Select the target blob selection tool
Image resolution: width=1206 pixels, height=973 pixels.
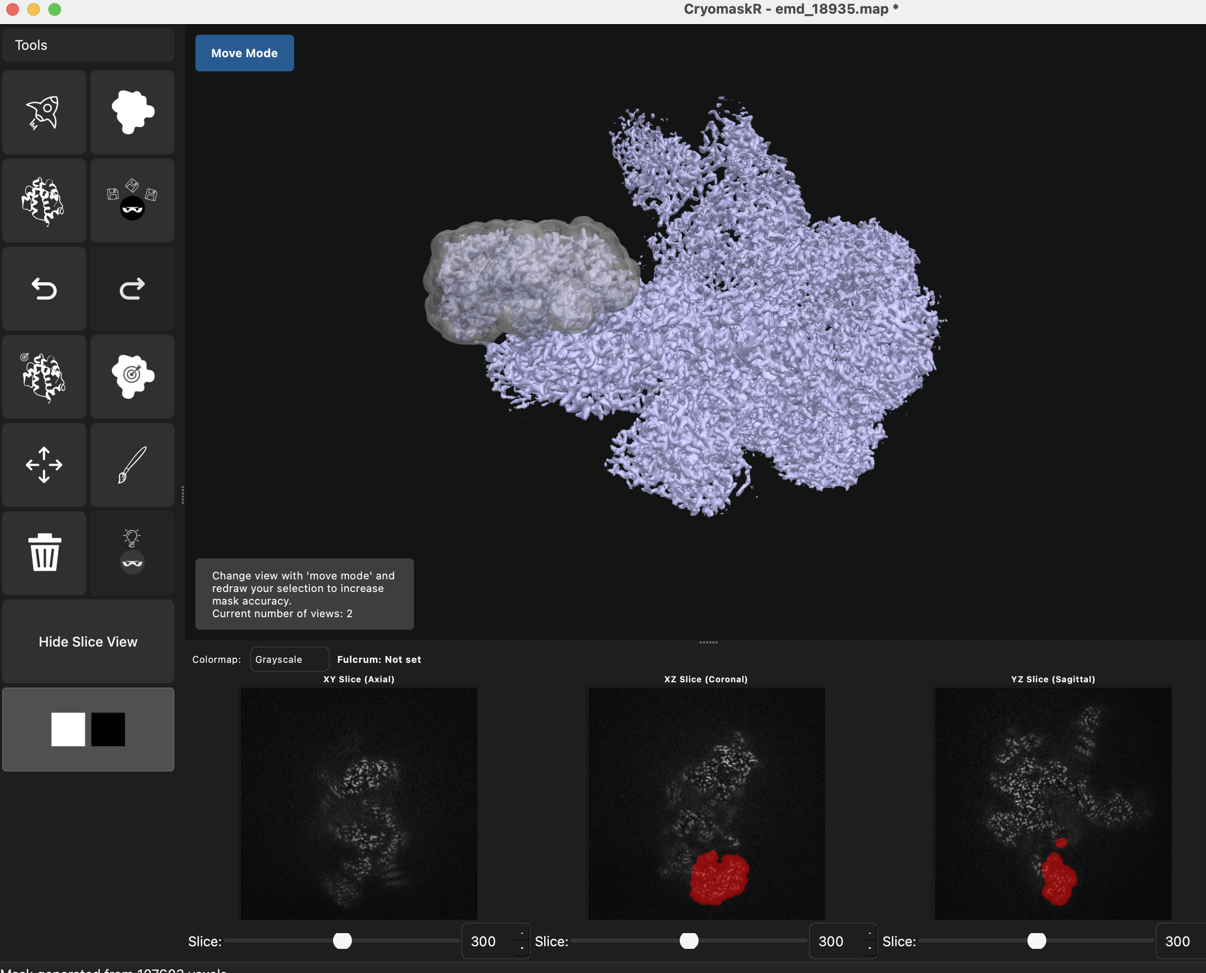(132, 377)
